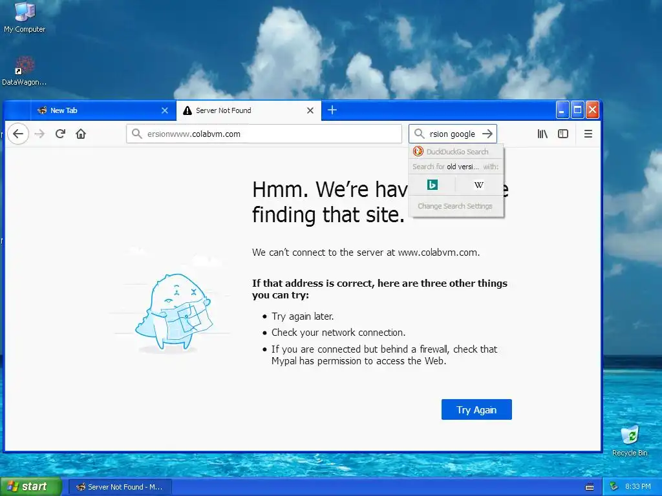
Task: Click the lost dinosaur error illustration
Action: (x=173, y=313)
